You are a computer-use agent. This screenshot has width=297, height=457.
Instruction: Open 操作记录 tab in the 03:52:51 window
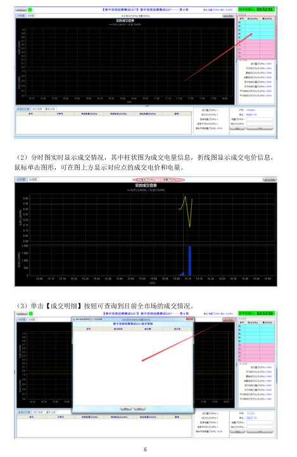pos(50,109)
